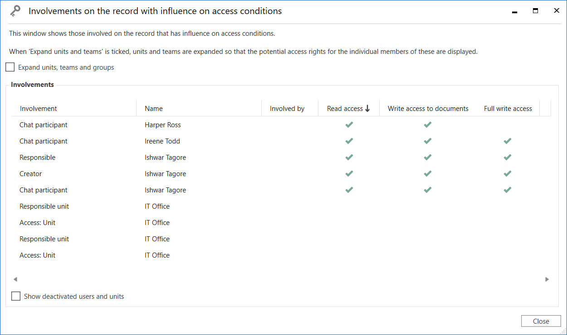Click Creator row's Write access to documents checkmark
The width and height of the screenshot is (567, 335).
click(428, 174)
